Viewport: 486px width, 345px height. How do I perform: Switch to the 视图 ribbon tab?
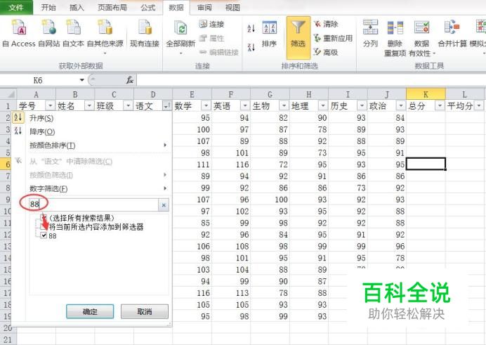[x=232, y=7]
